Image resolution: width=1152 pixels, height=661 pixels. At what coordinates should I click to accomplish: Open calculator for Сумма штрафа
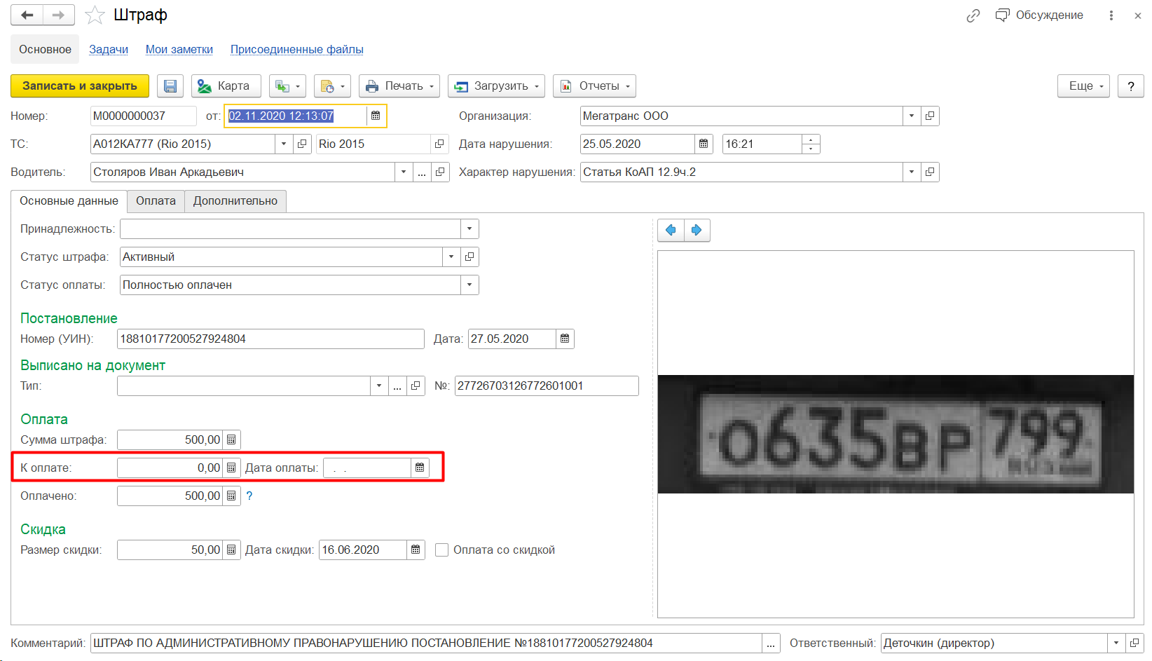tap(231, 440)
